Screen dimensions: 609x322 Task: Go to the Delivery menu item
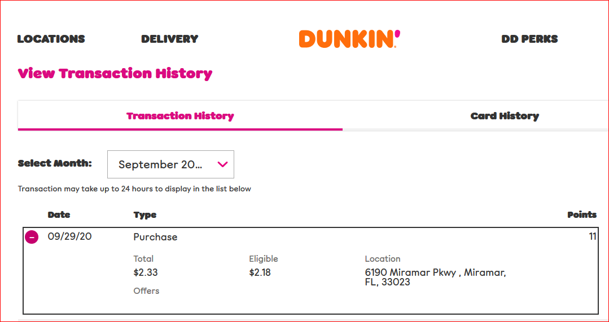pyautogui.click(x=169, y=39)
